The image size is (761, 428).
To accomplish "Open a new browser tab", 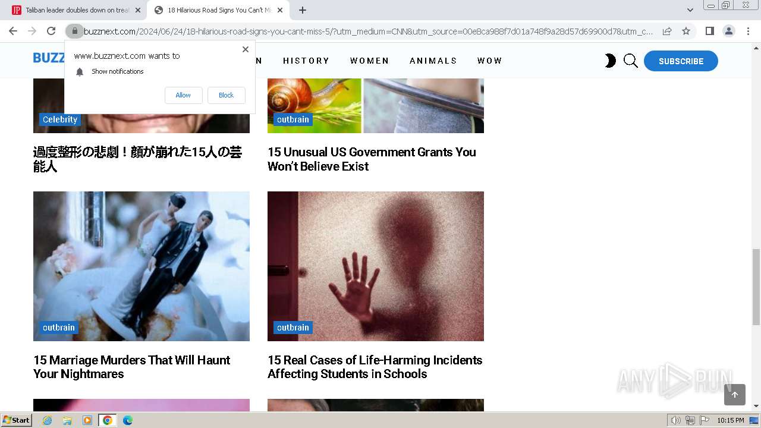I will point(302,10).
